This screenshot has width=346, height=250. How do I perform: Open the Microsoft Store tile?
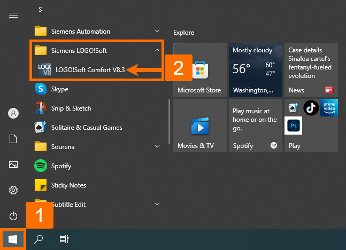pos(199,70)
